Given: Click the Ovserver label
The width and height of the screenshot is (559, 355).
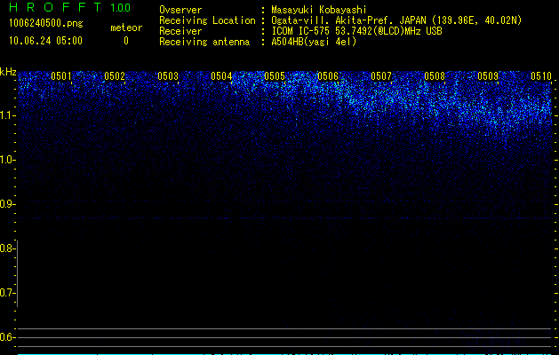Looking at the screenshot, I should click(x=180, y=10).
